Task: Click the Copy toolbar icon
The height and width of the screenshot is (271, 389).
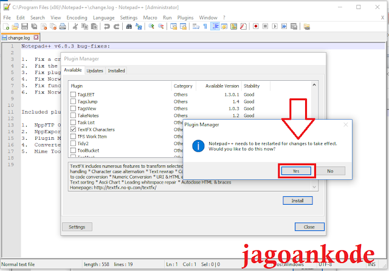Action: pos(85,27)
